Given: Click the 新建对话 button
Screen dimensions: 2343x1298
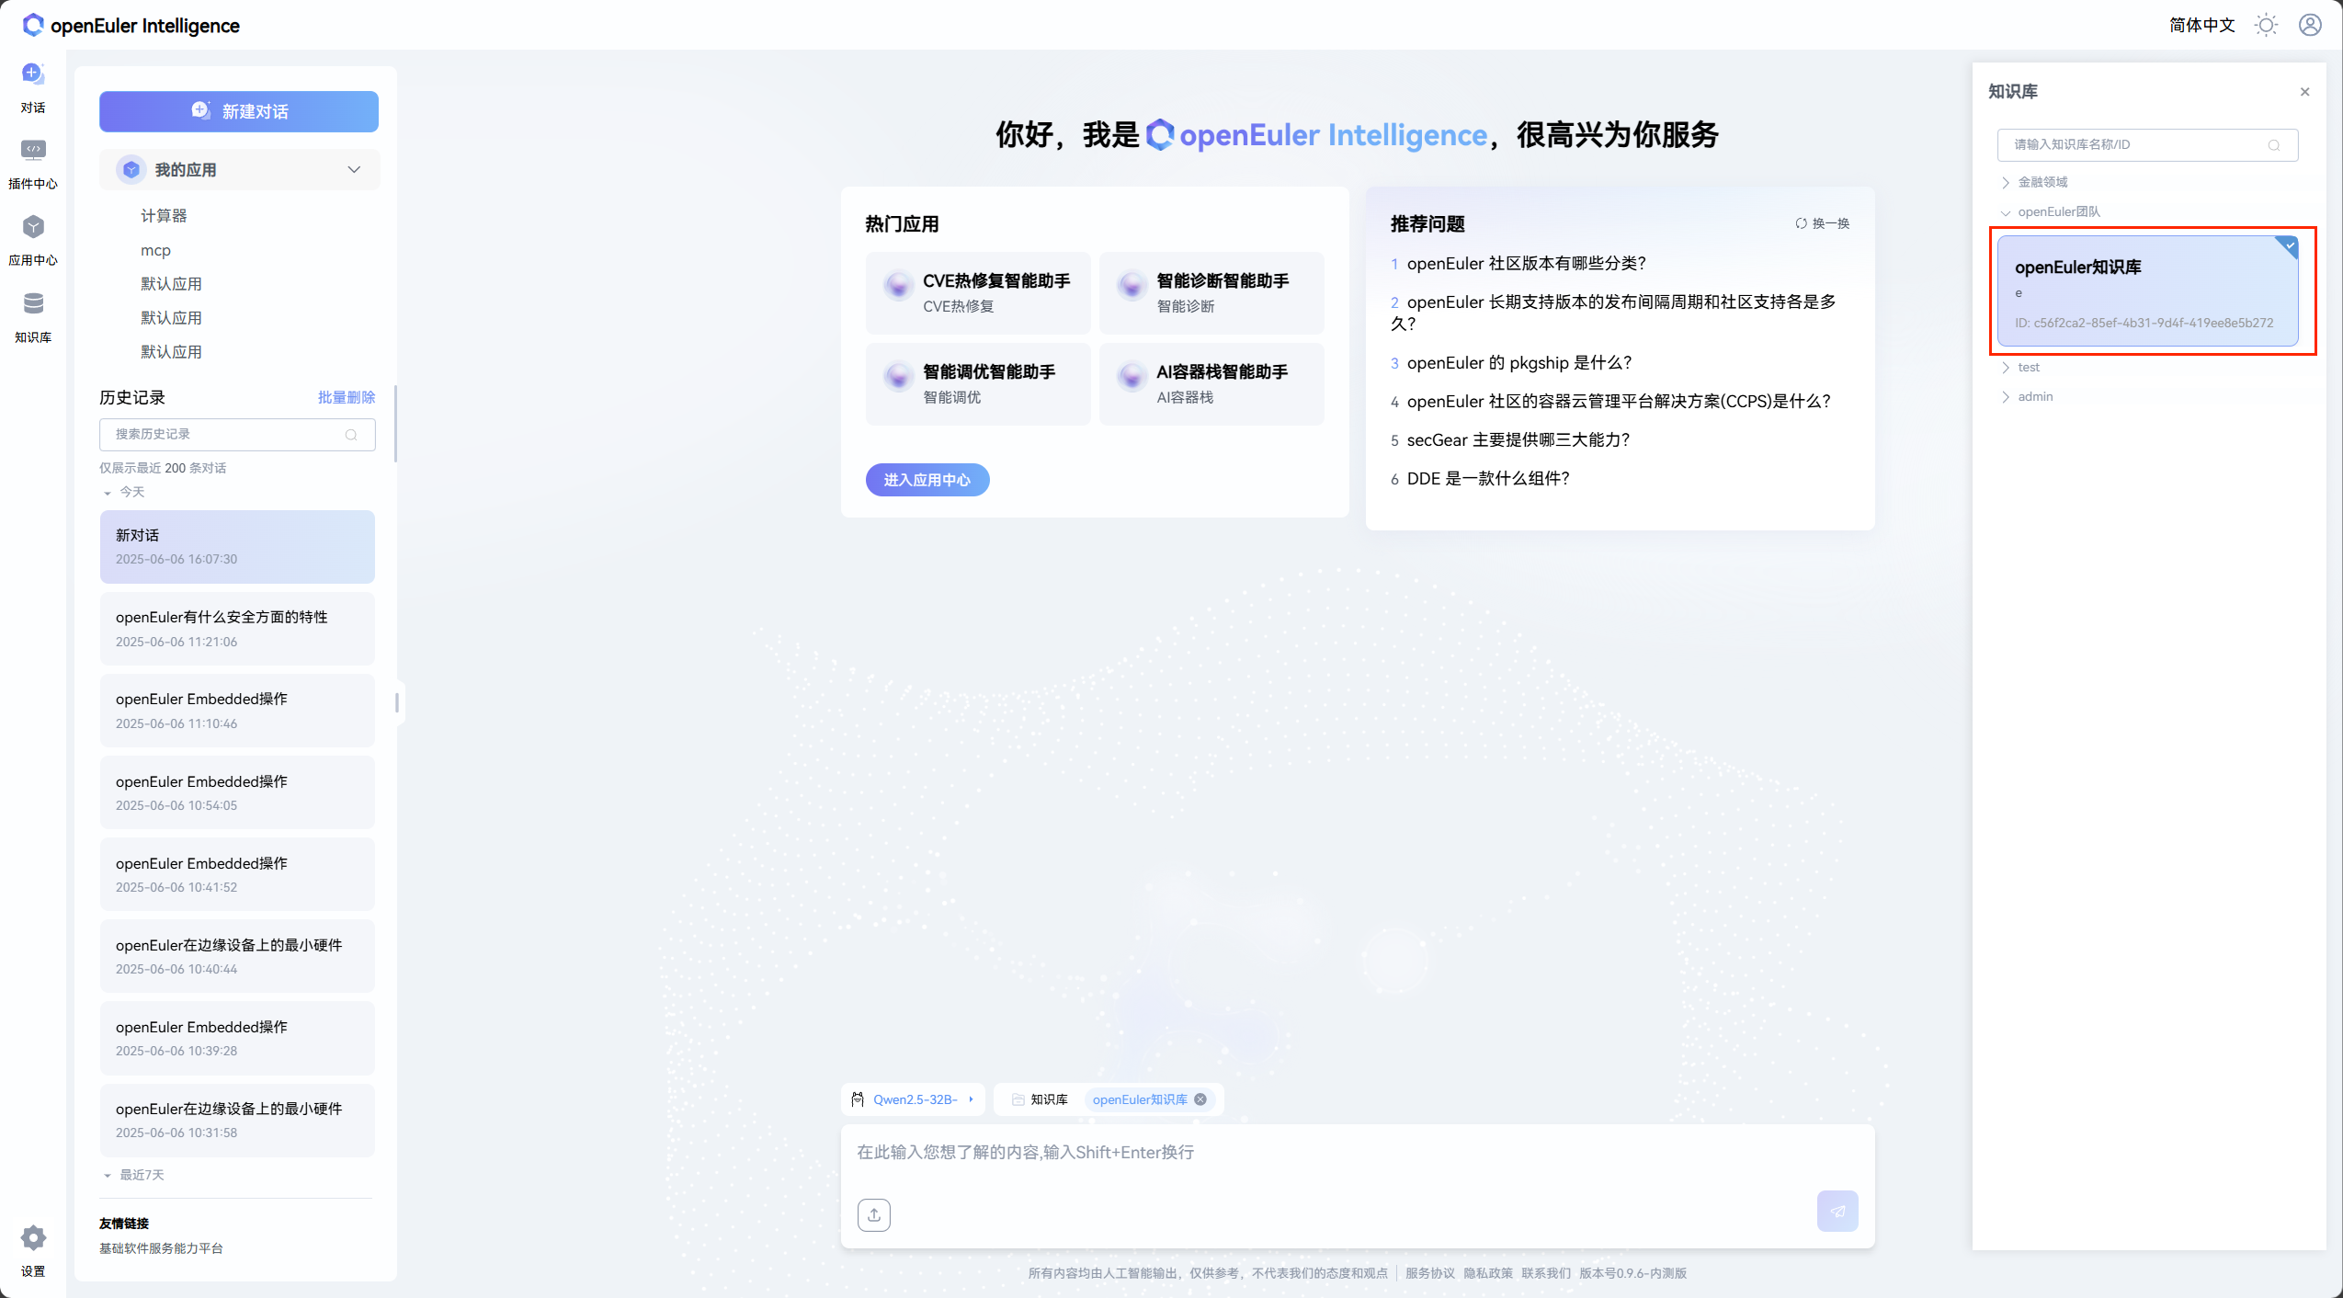Looking at the screenshot, I should coord(239,111).
